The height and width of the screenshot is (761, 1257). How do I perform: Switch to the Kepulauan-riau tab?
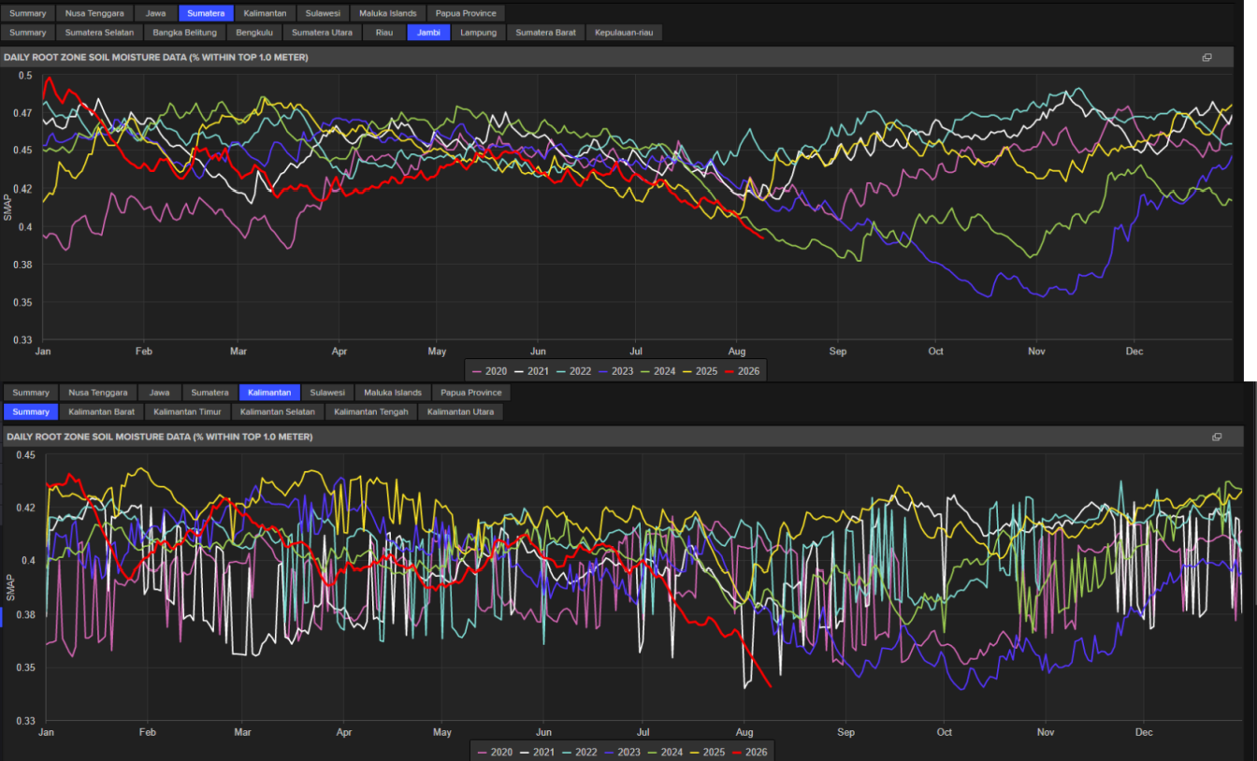tap(625, 33)
